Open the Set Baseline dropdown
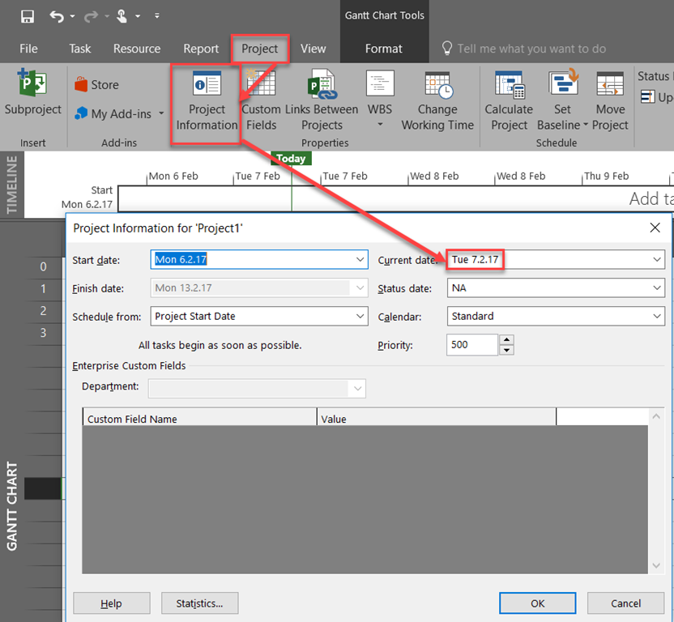Image resolution: width=674 pixels, height=622 pixels. pos(586,126)
